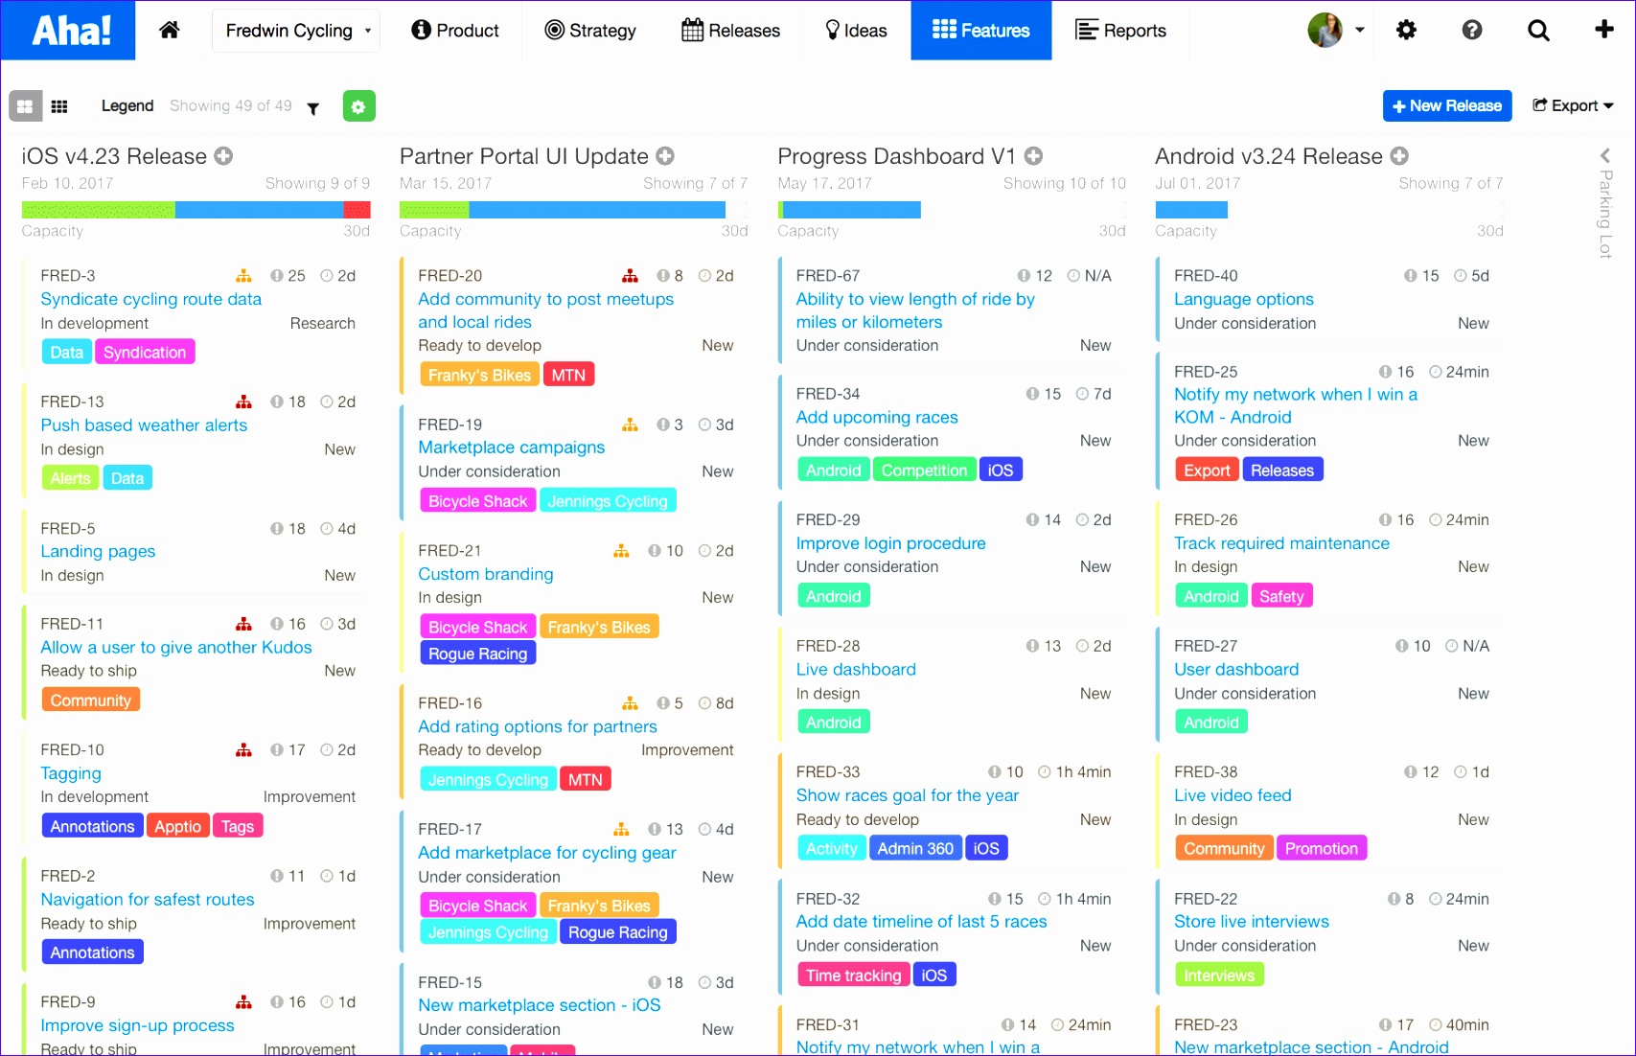
Task: Click the plus add icon in top bar
Action: 1603,30
